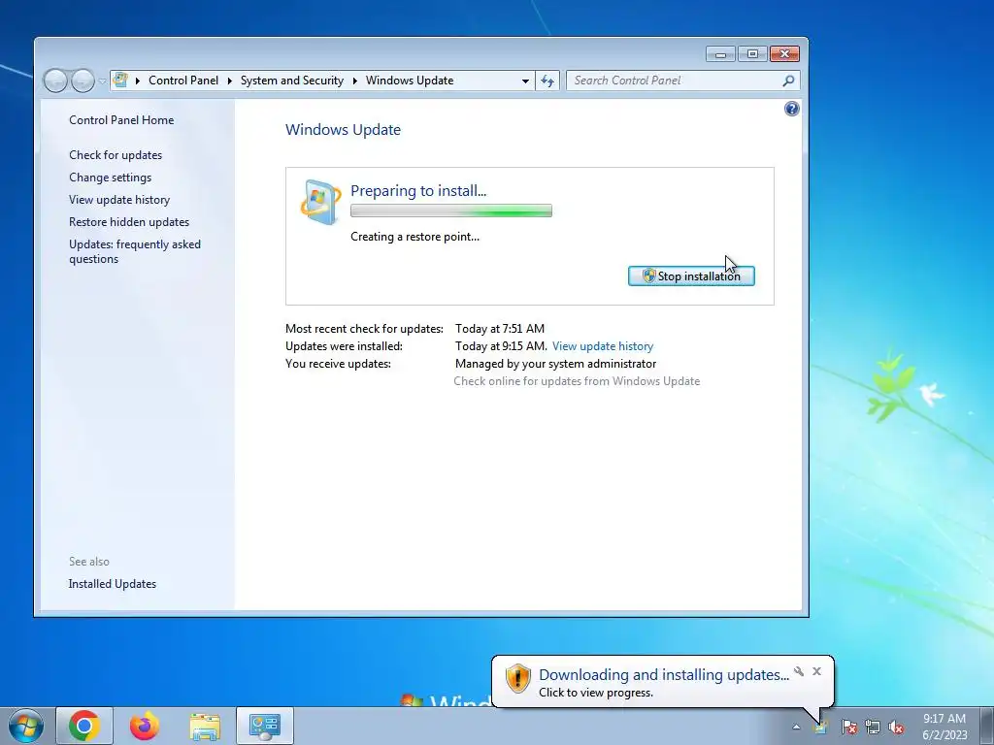Click the Windows Update tray icon
The image size is (994, 745).
(821, 727)
